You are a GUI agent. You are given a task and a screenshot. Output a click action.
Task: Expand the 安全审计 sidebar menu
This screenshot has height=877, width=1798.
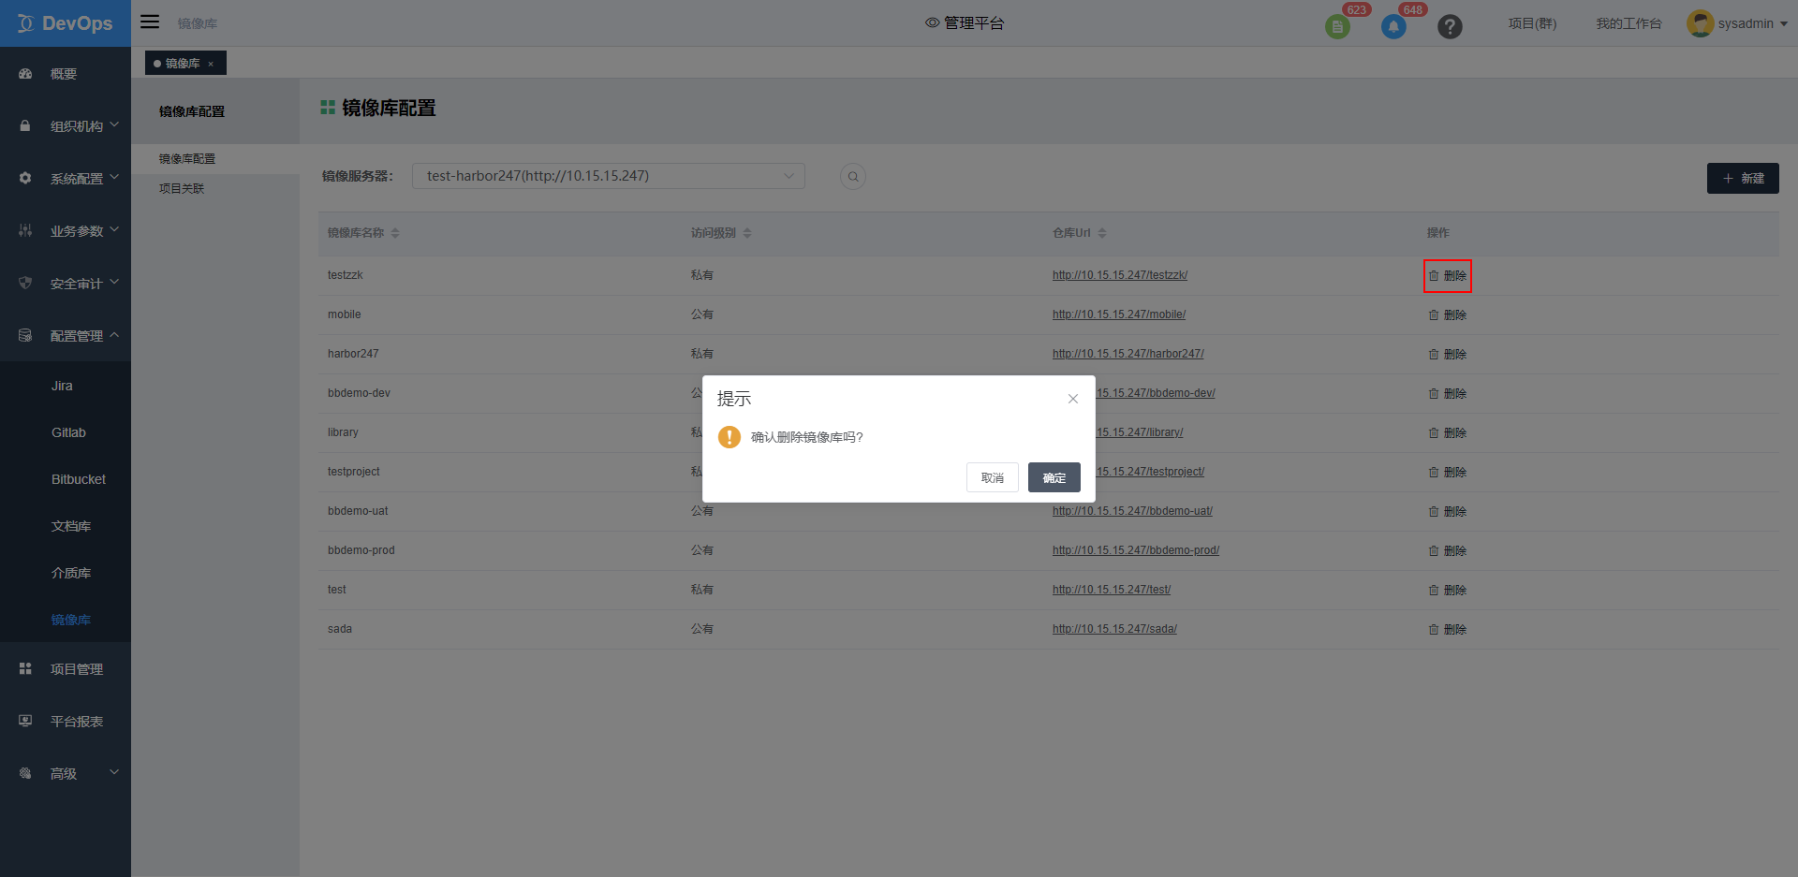pos(66,284)
